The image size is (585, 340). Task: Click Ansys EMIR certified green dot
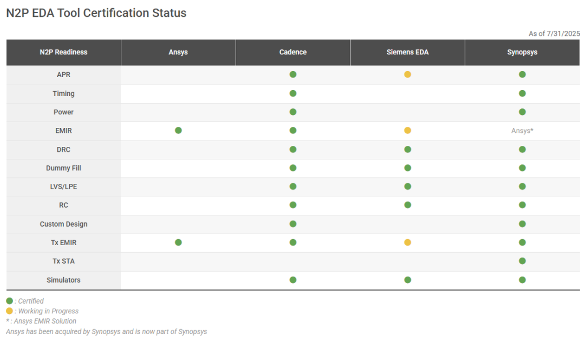coord(178,130)
